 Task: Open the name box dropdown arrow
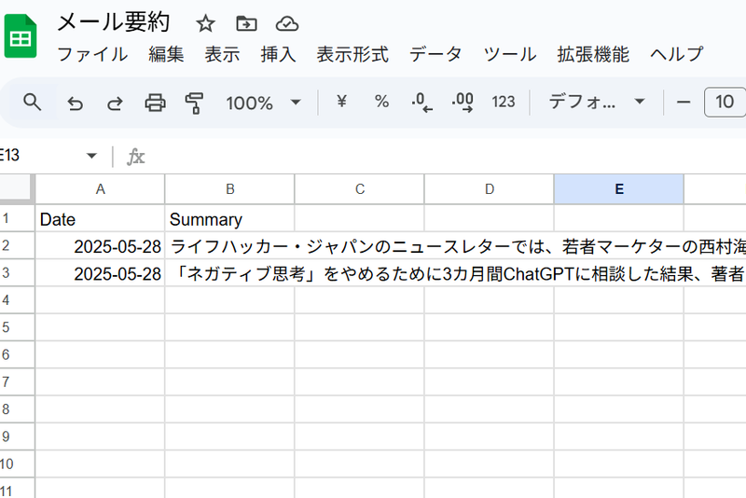tap(91, 156)
